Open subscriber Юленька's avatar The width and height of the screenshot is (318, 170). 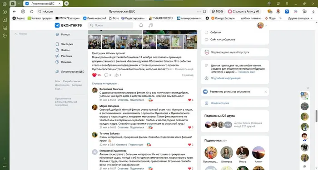pyautogui.click(x=227, y=153)
